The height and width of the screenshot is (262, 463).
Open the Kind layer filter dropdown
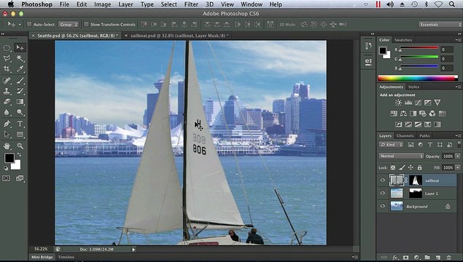tap(392, 145)
